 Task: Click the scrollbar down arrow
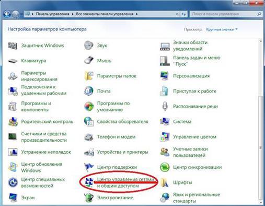tap(261, 202)
